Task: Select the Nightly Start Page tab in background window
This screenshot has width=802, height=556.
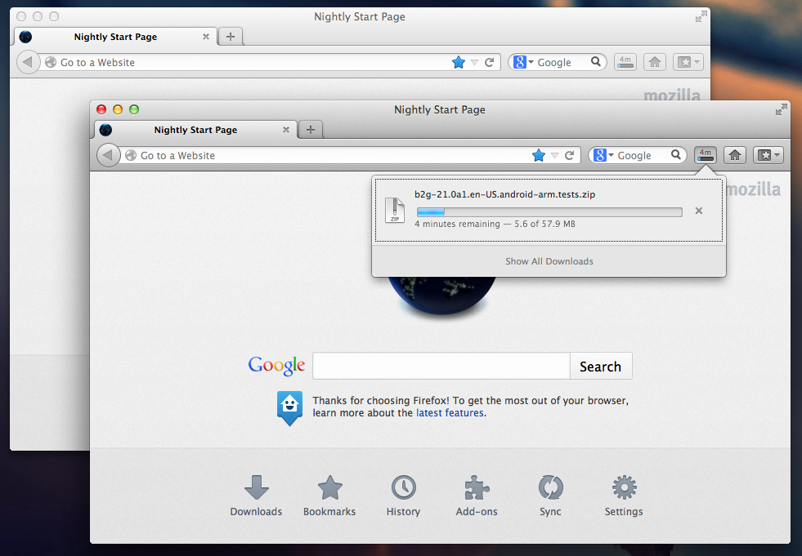Action: click(115, 37)
